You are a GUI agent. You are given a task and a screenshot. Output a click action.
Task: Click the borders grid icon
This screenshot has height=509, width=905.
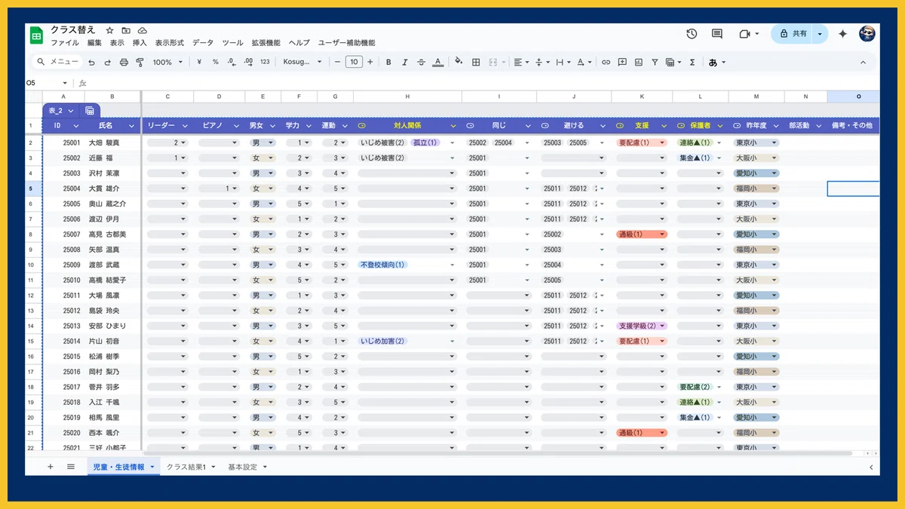(x=476, y=62)
